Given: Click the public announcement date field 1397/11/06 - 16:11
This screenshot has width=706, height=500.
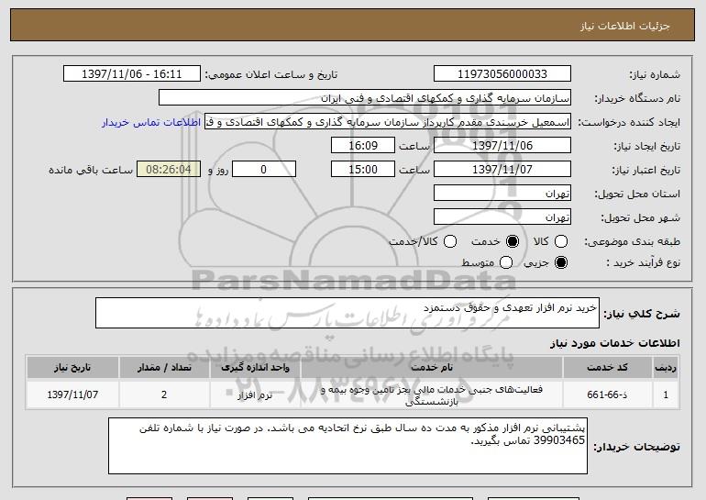Looking at the screenshot, I should (132, 74).
